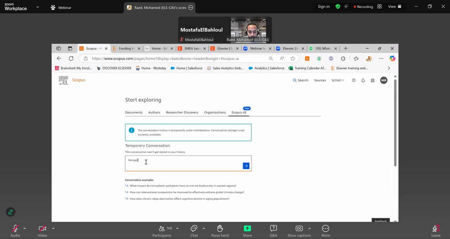Open the MR user profile menu
The width and height of the screenshot is (450, 239).
384,80
